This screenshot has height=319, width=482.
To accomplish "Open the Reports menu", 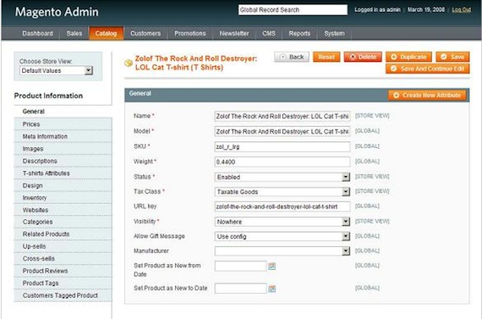I will pos(299,33).
